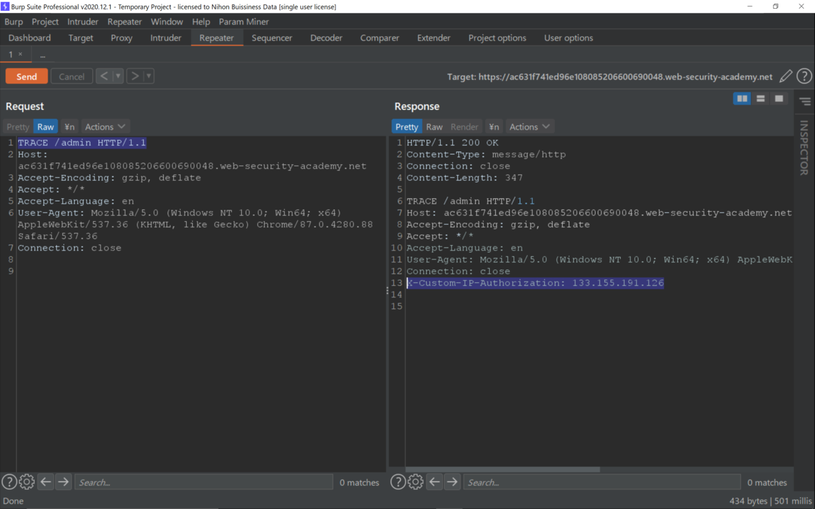815x509 pixels.
Task: Open the Burp menu
Action: tap(14, 22)
